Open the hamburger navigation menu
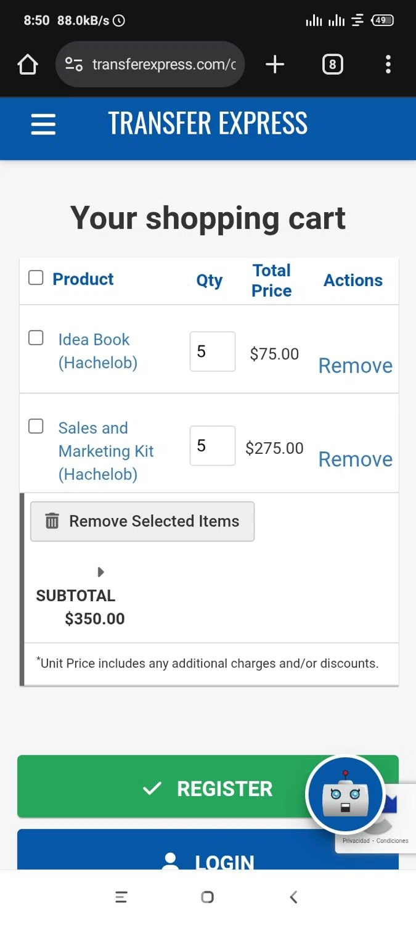Viewport: 416px width, 925px height. point(43,124)
